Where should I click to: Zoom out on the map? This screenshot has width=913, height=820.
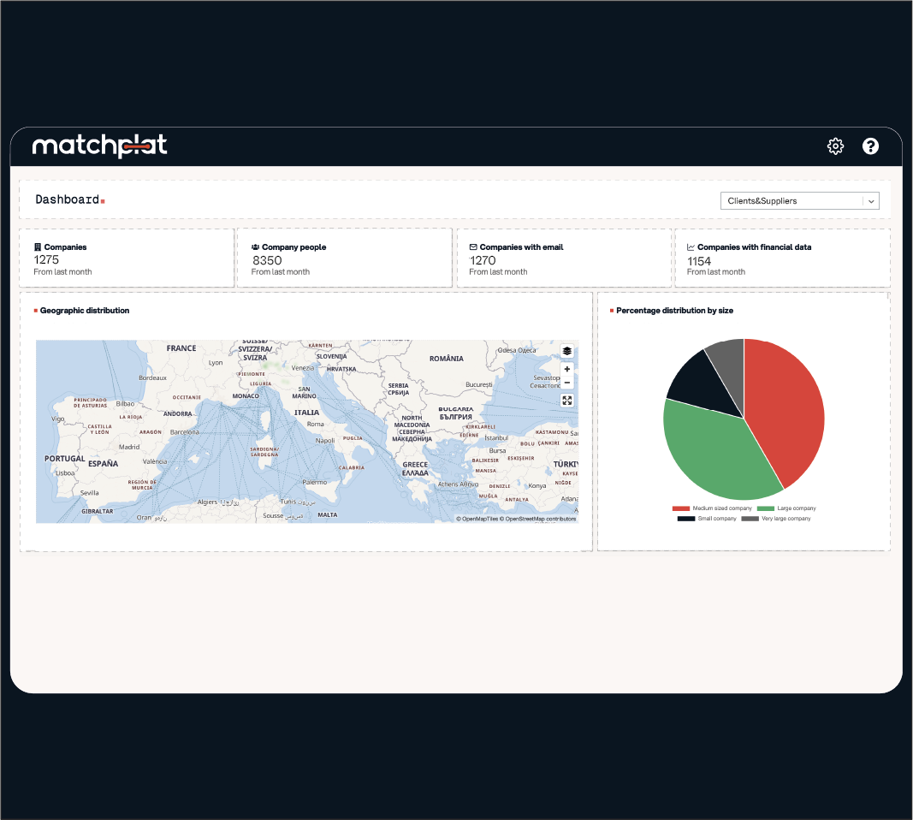point(567,383)
